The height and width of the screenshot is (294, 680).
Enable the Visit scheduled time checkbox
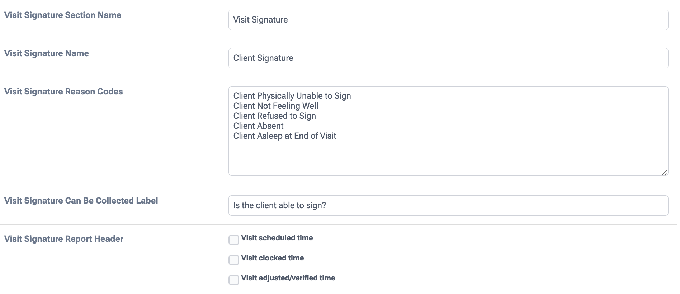234,240
